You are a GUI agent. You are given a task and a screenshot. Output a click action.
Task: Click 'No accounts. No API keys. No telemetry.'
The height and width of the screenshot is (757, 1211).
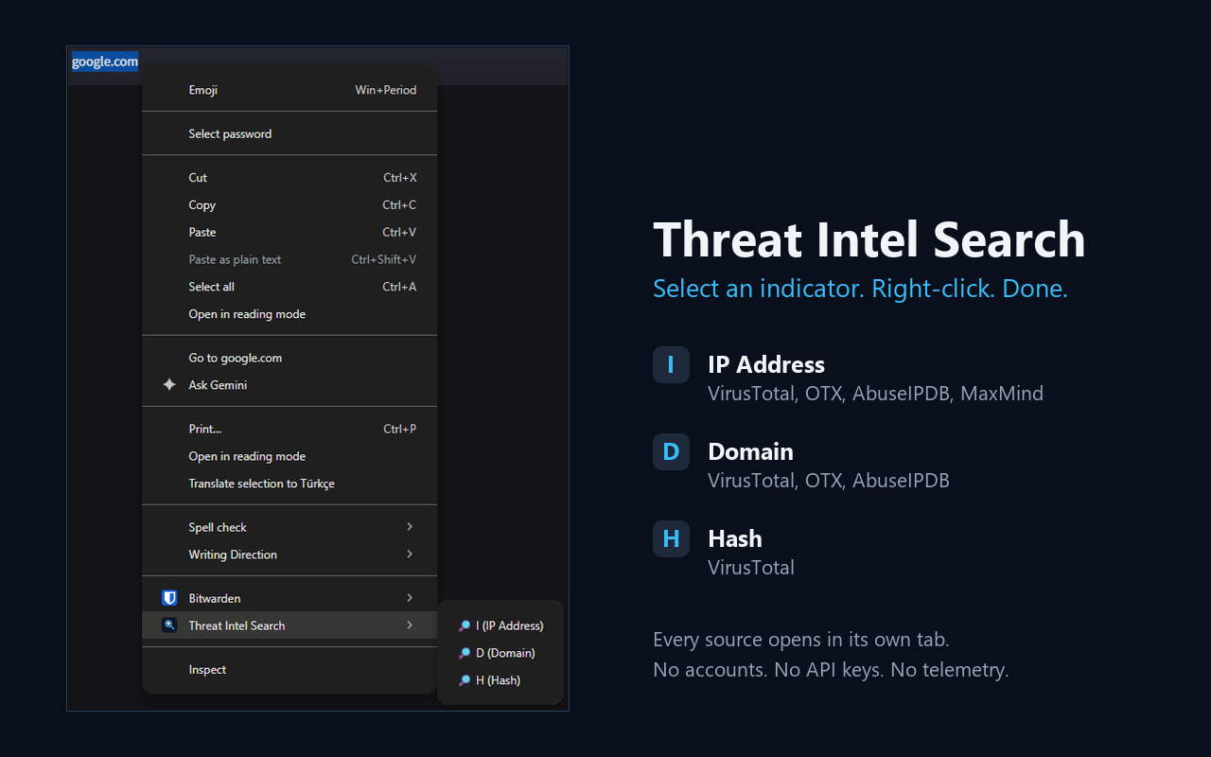831,670
